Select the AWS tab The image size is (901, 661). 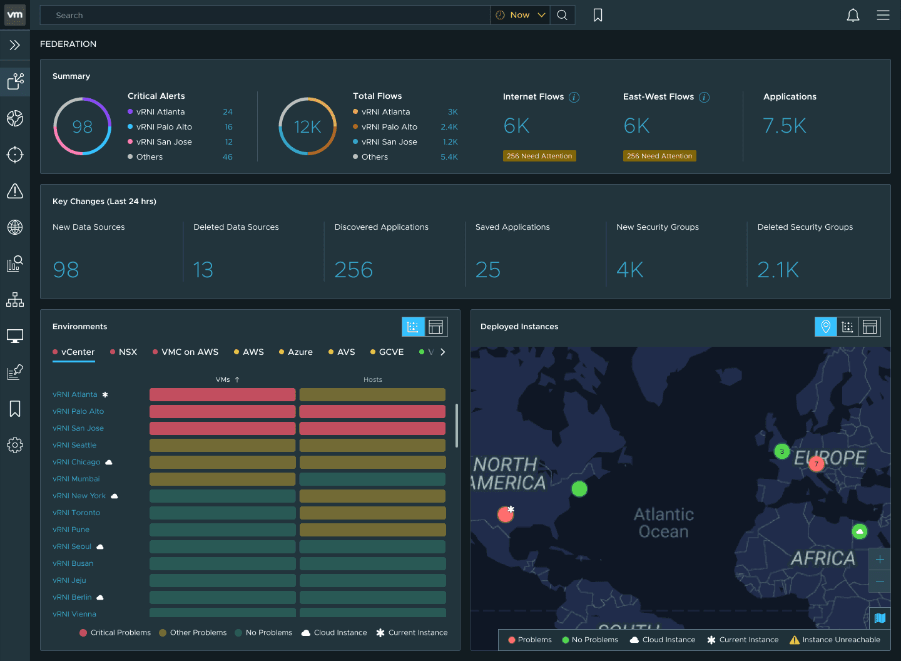249,352
